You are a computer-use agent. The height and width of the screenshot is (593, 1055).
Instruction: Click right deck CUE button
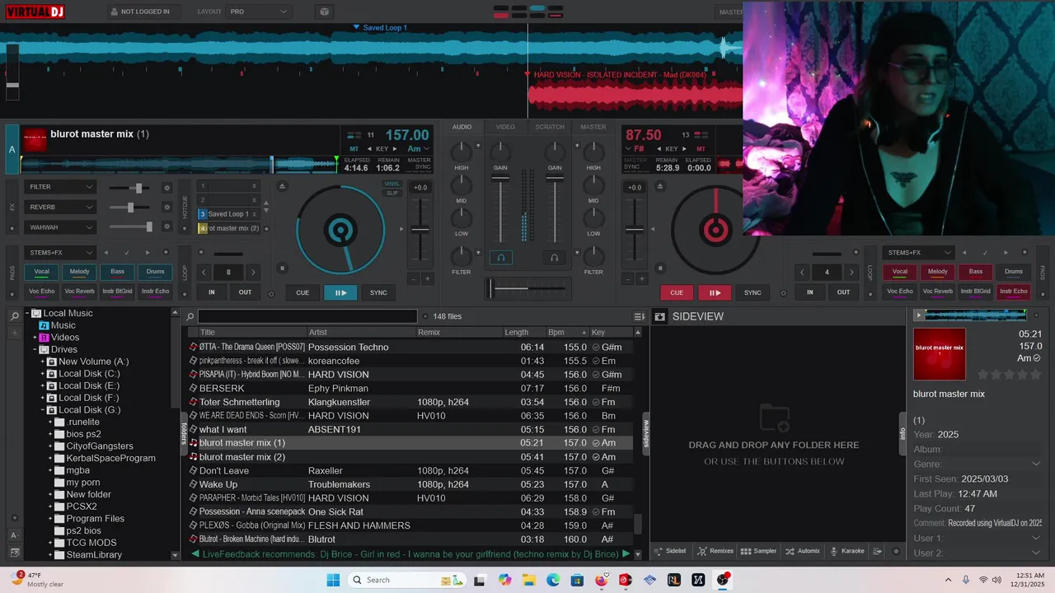coord(677,292)
